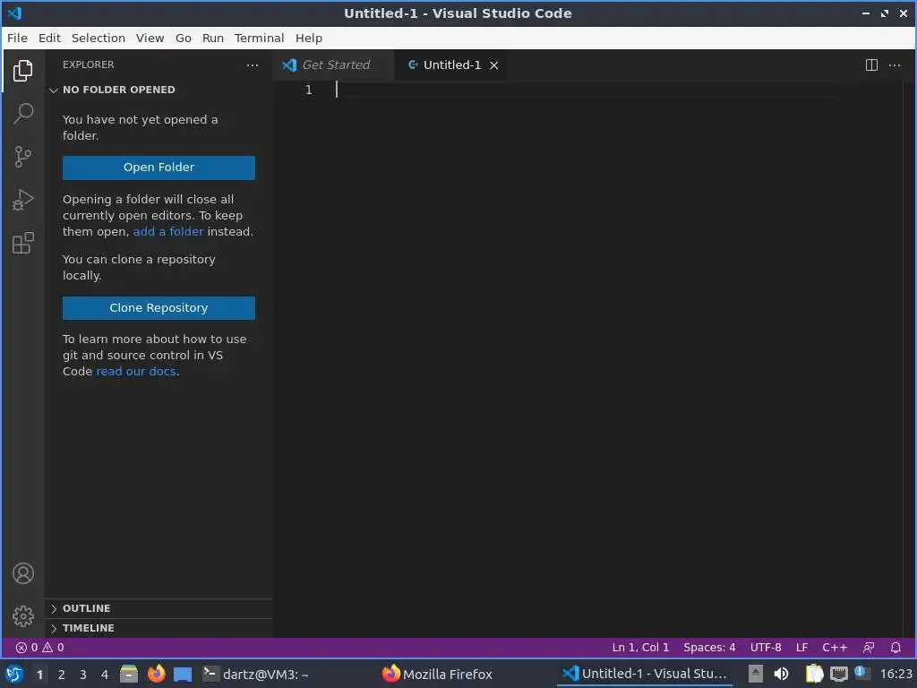Open the taskbar start menu icon

[x=14, y=674]
